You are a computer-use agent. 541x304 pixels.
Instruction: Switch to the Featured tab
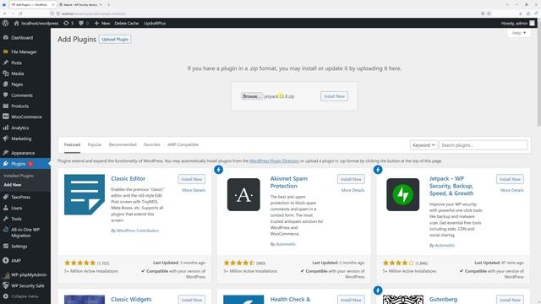(x=72, y=144)
